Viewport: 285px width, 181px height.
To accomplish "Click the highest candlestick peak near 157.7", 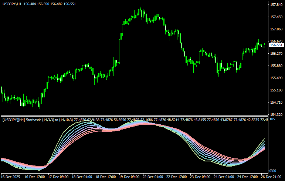I will click(x=140, y=8).
